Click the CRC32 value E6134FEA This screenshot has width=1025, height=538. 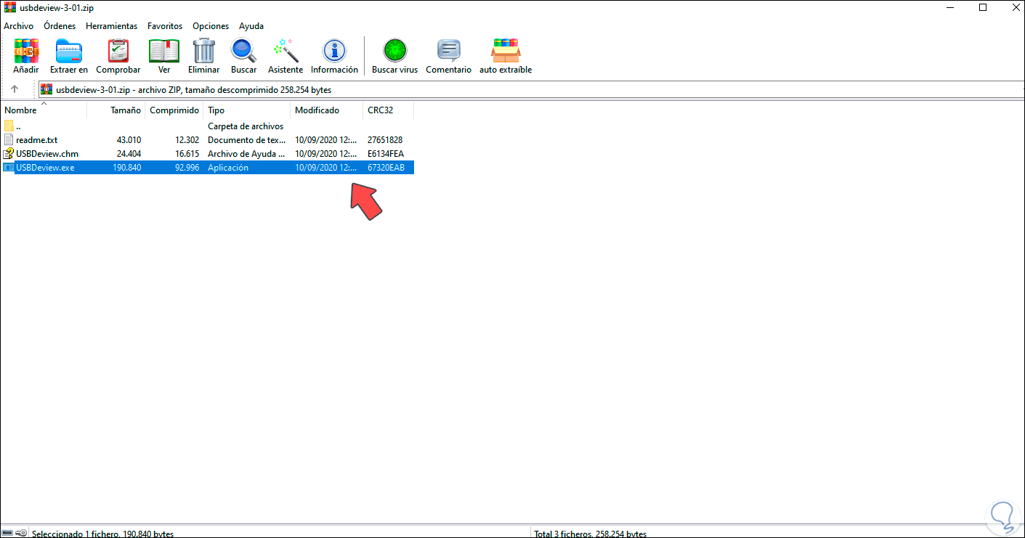(x=385, y=154)
